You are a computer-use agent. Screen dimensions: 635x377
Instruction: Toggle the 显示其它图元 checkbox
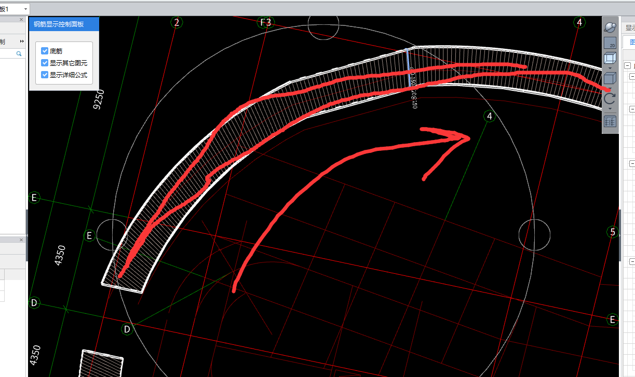point(45,63)
